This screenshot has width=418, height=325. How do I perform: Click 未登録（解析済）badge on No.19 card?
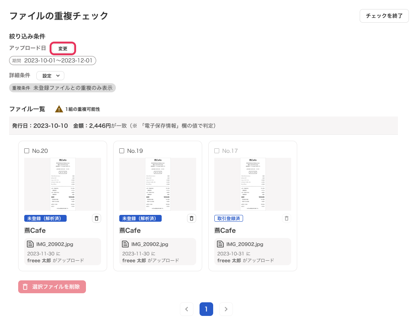140,218
